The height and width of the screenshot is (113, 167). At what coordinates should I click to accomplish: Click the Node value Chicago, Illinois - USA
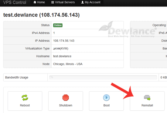68,64
